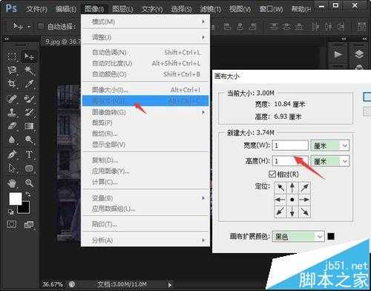Select the Hand tool
The height and width of the screenshot is (291, 371).
coord(12,183)
